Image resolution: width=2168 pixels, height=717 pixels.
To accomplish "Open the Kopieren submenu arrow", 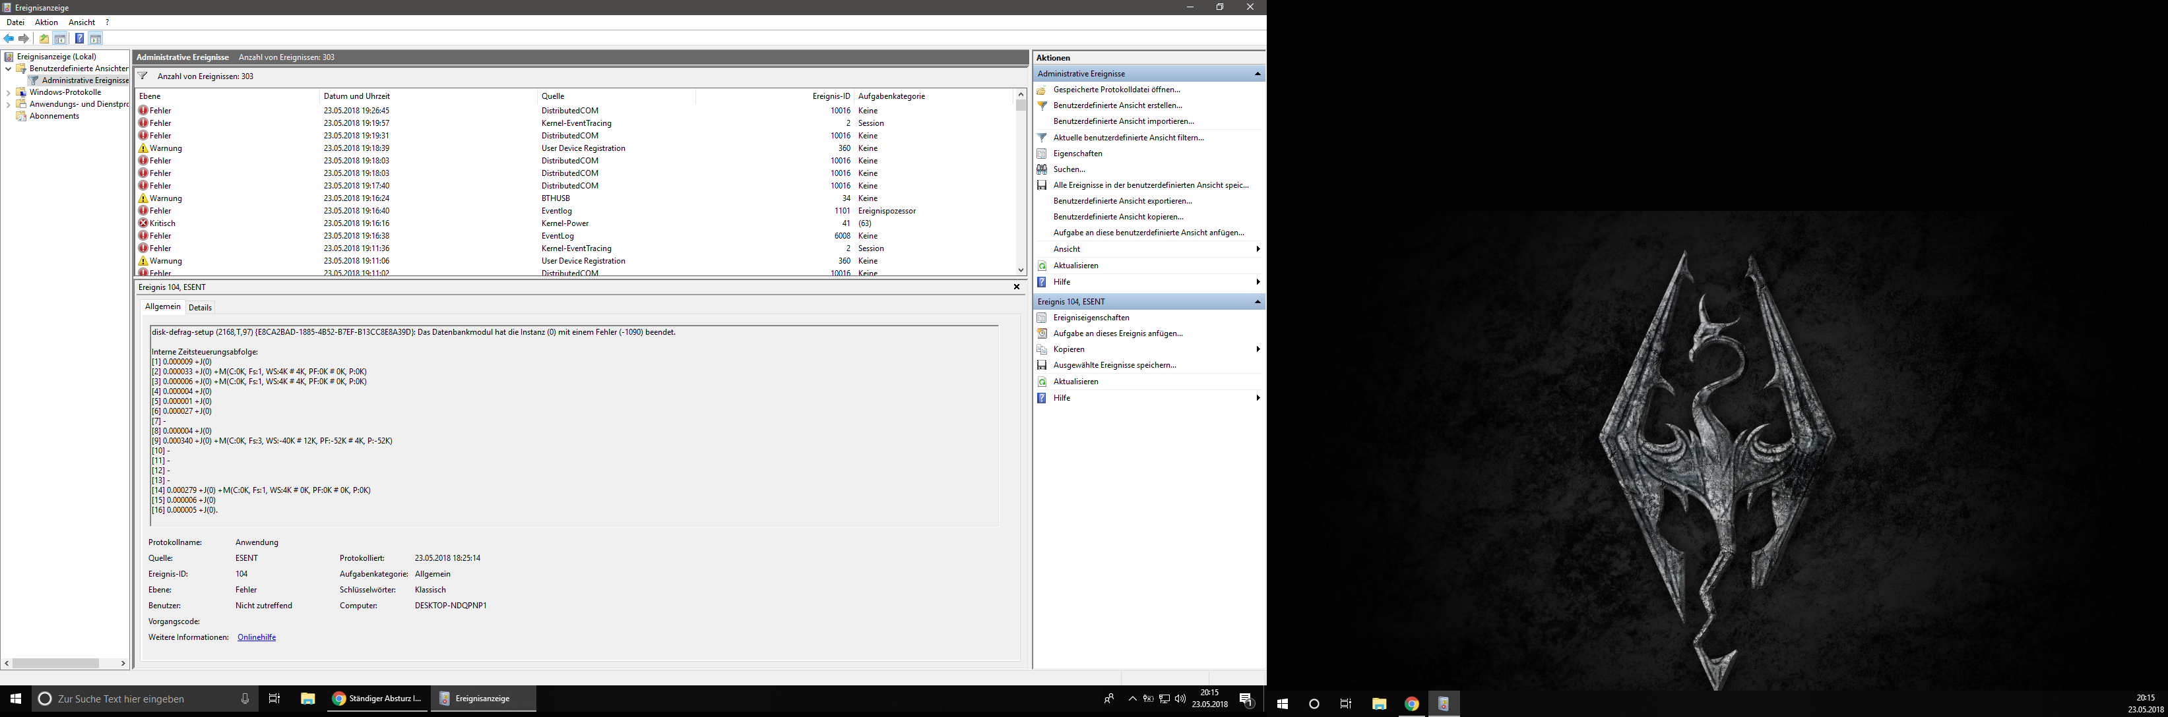I will (1258, 349).
